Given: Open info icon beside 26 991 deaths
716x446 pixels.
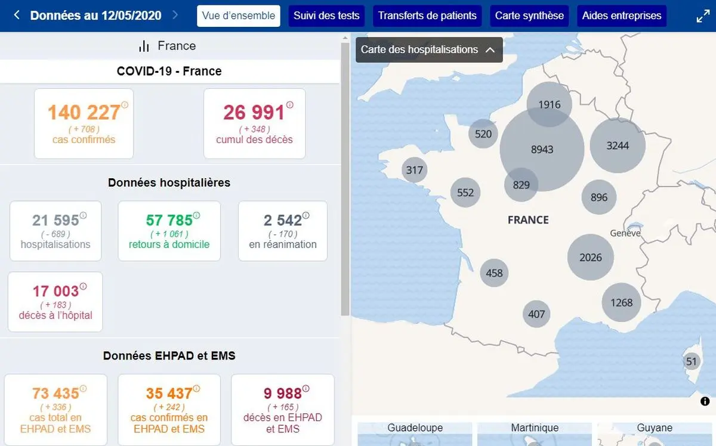Looking at the screenshot, I should (290, 105).
